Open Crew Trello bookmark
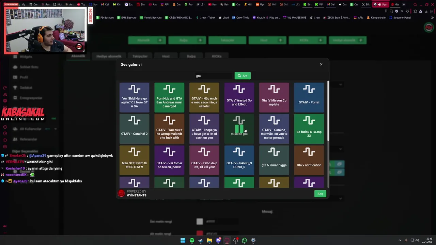This screenshot has height=245, width=436. tap(241, 18)
